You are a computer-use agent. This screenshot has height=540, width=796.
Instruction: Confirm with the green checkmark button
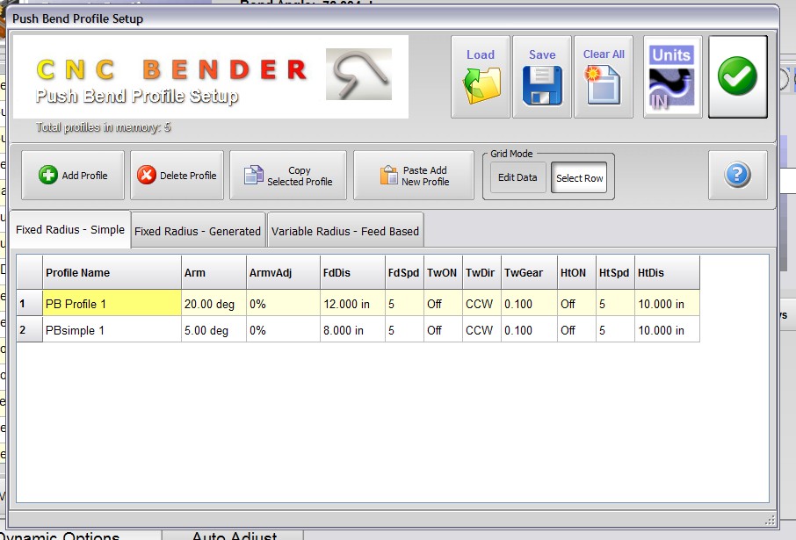pos(737,77)
